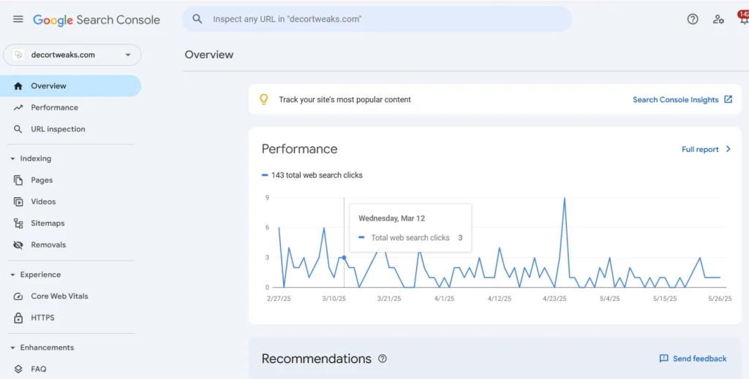
Task: Open users and settings icon
Action: point(718,20)
